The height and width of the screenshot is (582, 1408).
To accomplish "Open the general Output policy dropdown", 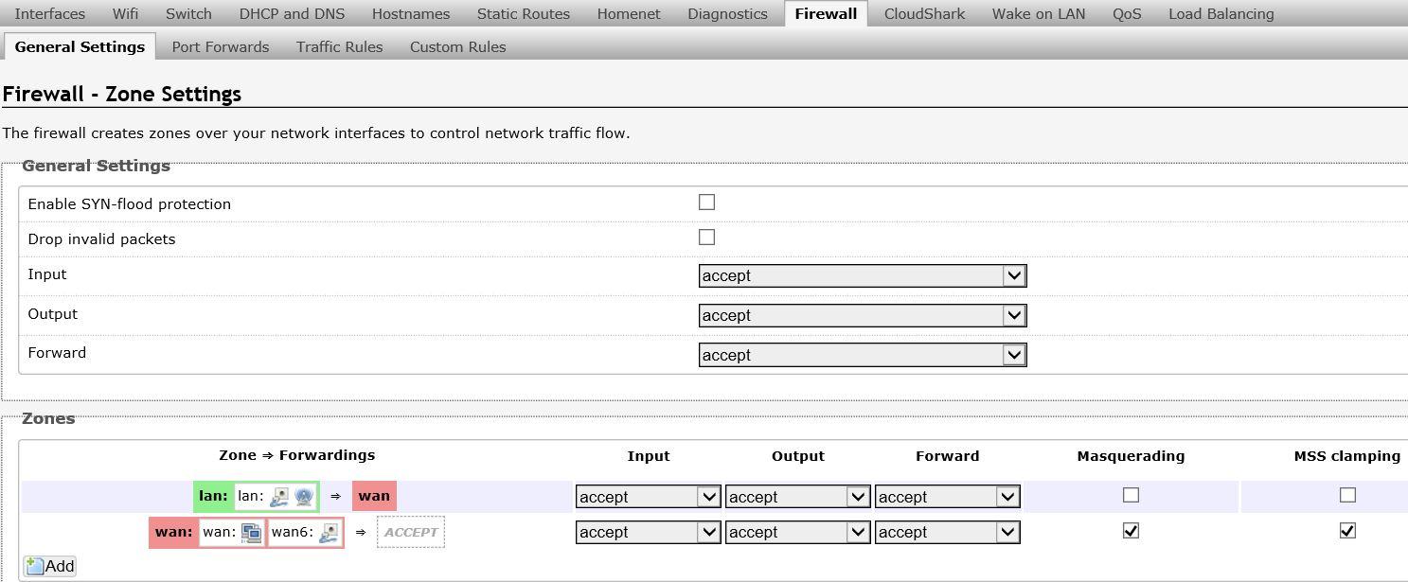I will 862,315.
